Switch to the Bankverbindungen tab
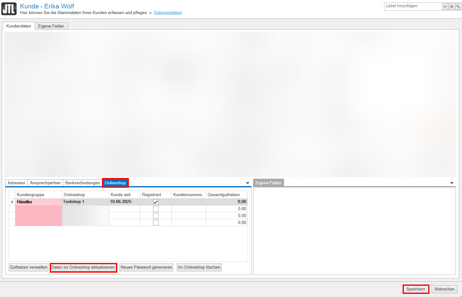Image resolution: width=462 pixels, height=297 pixels. pyautogui.click(x=83, y=183)
